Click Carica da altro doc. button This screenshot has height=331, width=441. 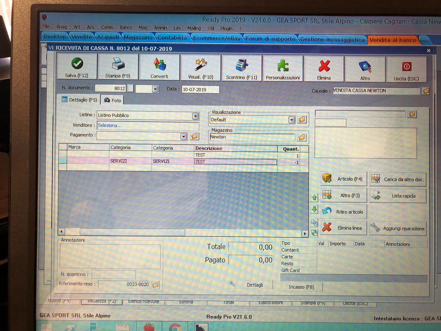[398, 179]
